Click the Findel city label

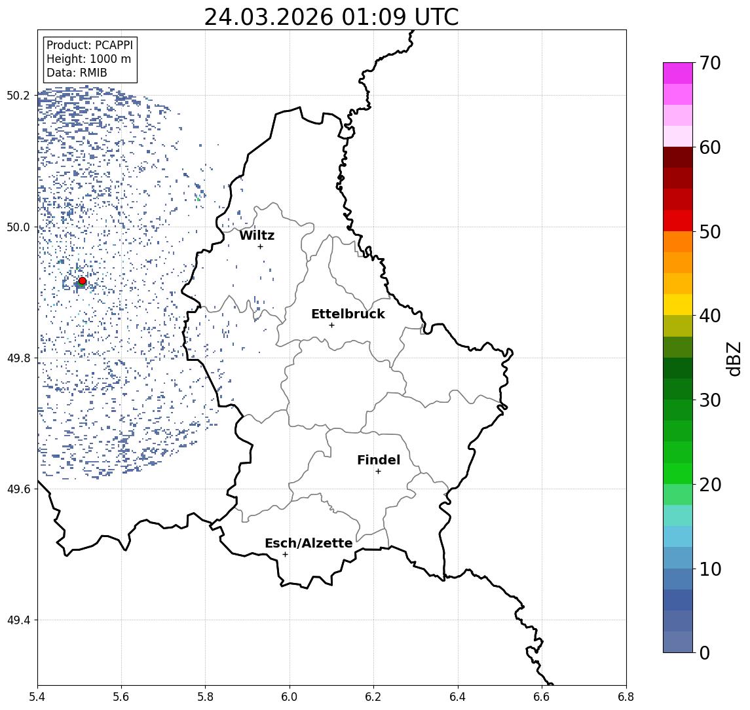(x=379, y=460)
